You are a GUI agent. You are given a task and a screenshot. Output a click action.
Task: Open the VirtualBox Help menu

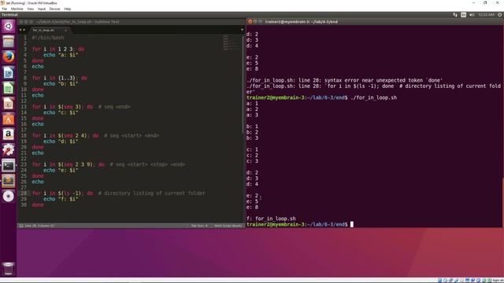click(x=67, y=9)
